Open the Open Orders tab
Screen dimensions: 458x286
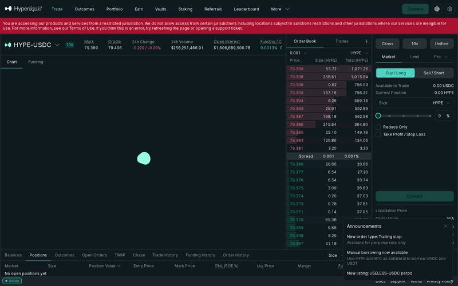pyautogui.click(x=94, y=255)
